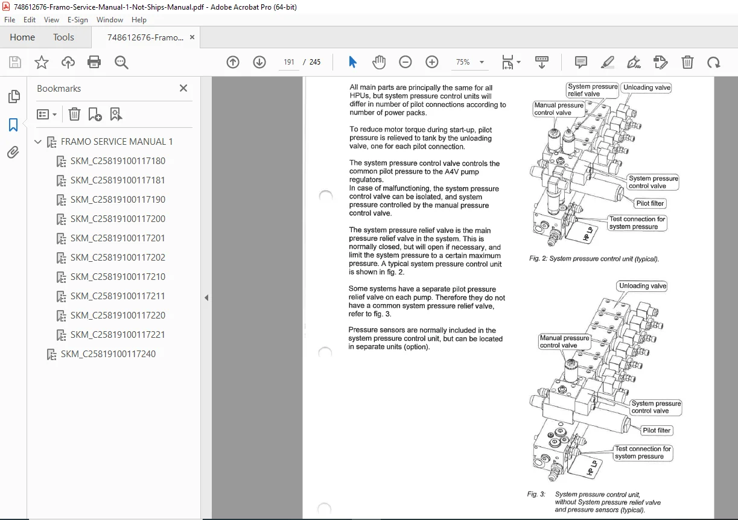Open bookmarks options list dropdown
The image size is (738, 520).
[46, 114]
